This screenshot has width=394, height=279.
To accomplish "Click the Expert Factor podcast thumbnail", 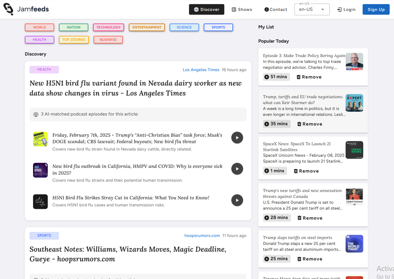I will pos(354,103).
